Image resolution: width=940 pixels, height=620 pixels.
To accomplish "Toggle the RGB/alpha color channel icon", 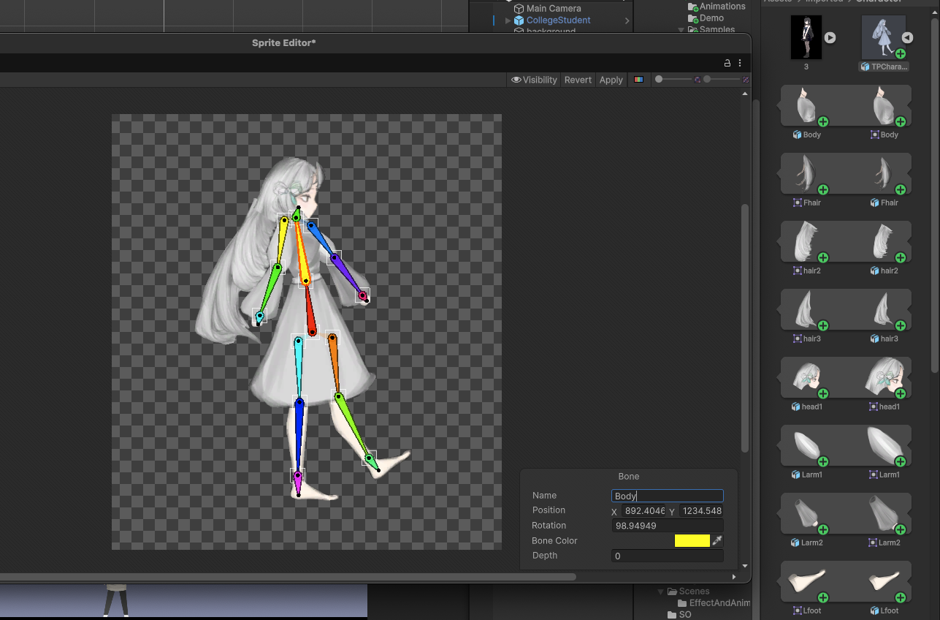I will pyautogui.click(x=638, y=80).
